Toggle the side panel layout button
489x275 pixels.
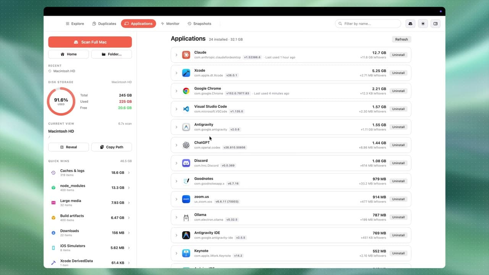pyautogui.click(x=435, y=24)
